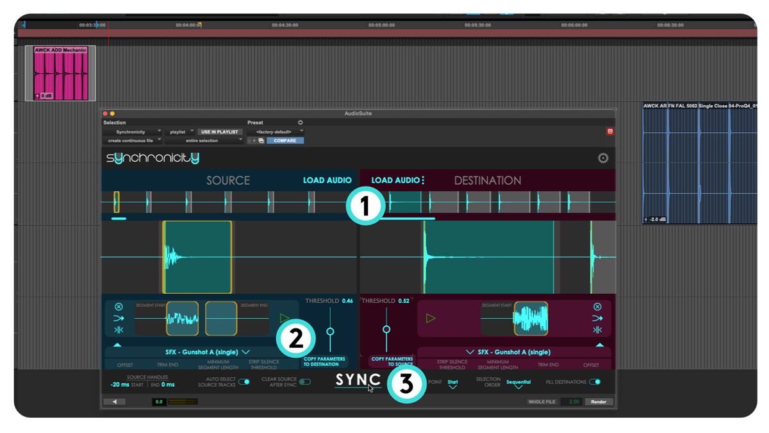Play the source segment preview
Viewport: 769px width, 433px height.
[285, 318]
